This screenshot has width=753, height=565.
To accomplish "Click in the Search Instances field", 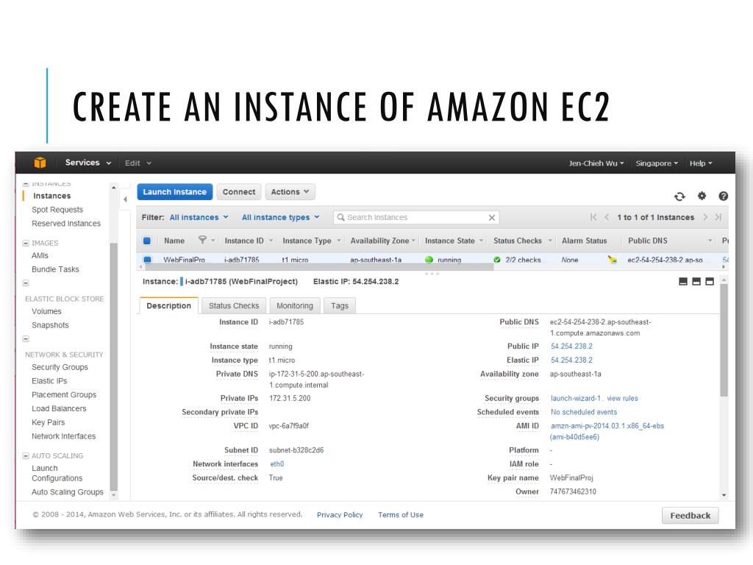I will [x=416, y=217].
